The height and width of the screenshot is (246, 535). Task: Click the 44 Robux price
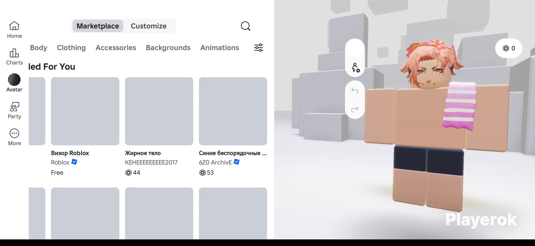(133, 173)
